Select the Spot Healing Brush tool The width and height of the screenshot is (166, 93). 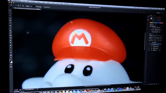pos(10,26)
